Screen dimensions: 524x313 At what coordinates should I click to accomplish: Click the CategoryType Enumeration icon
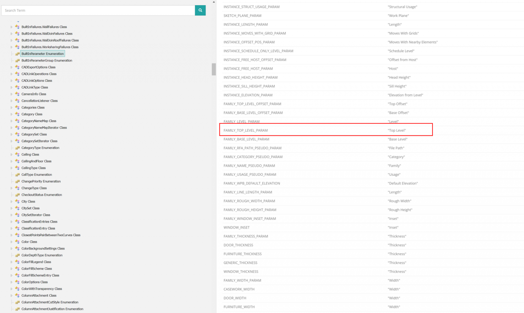(x=17, y=148)
